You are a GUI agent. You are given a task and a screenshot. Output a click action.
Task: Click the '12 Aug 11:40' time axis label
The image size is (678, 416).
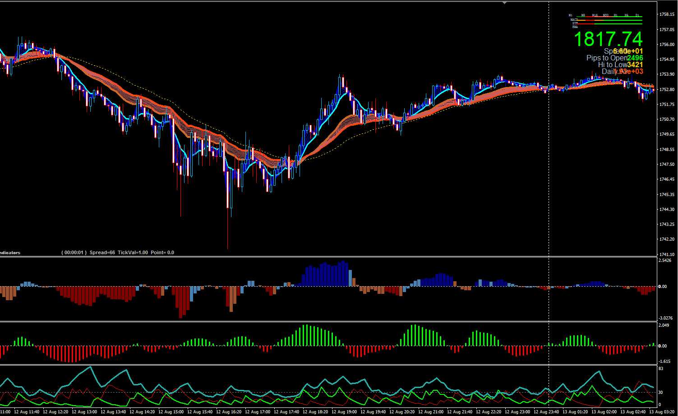point(27,412)
